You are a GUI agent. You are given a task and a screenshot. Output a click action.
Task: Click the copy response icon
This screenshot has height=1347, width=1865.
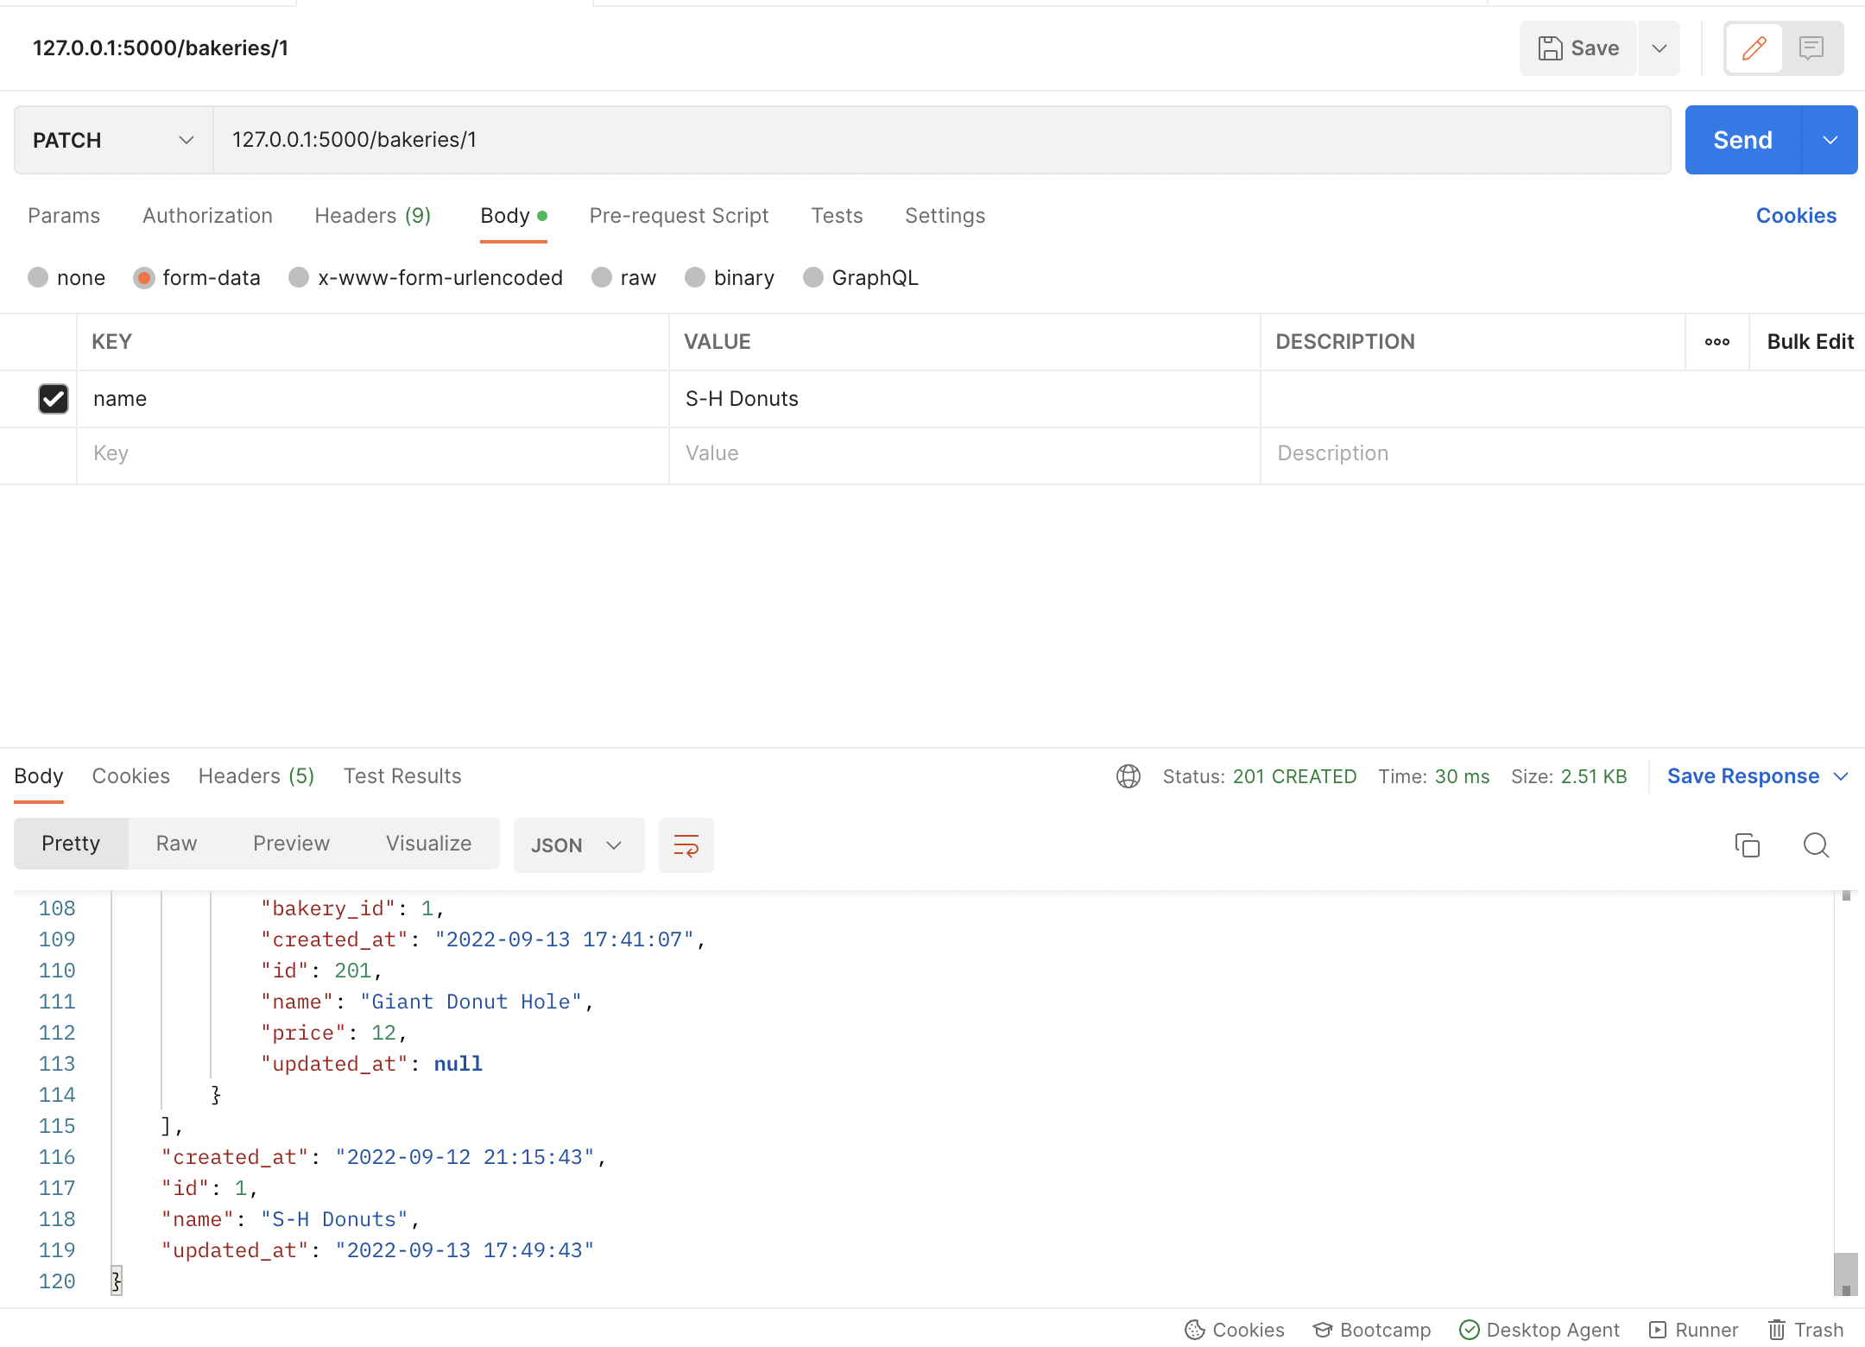pos(1748,844)
